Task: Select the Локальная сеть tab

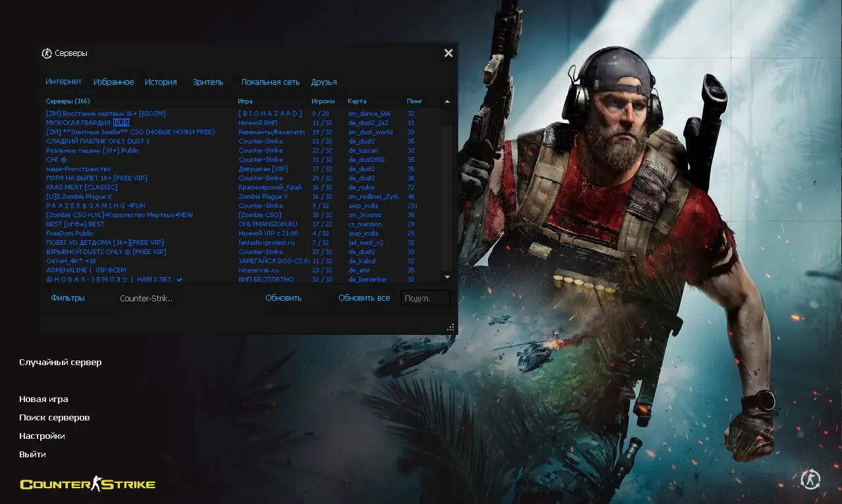Action: click(270, 82)
